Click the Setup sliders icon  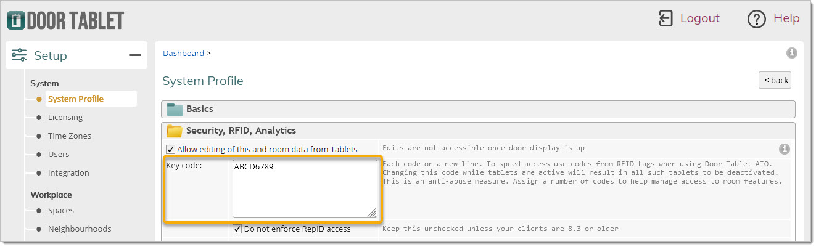20,55
